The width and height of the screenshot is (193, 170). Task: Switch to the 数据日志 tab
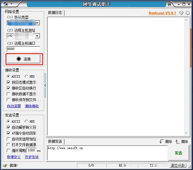[x=55, y=12]
